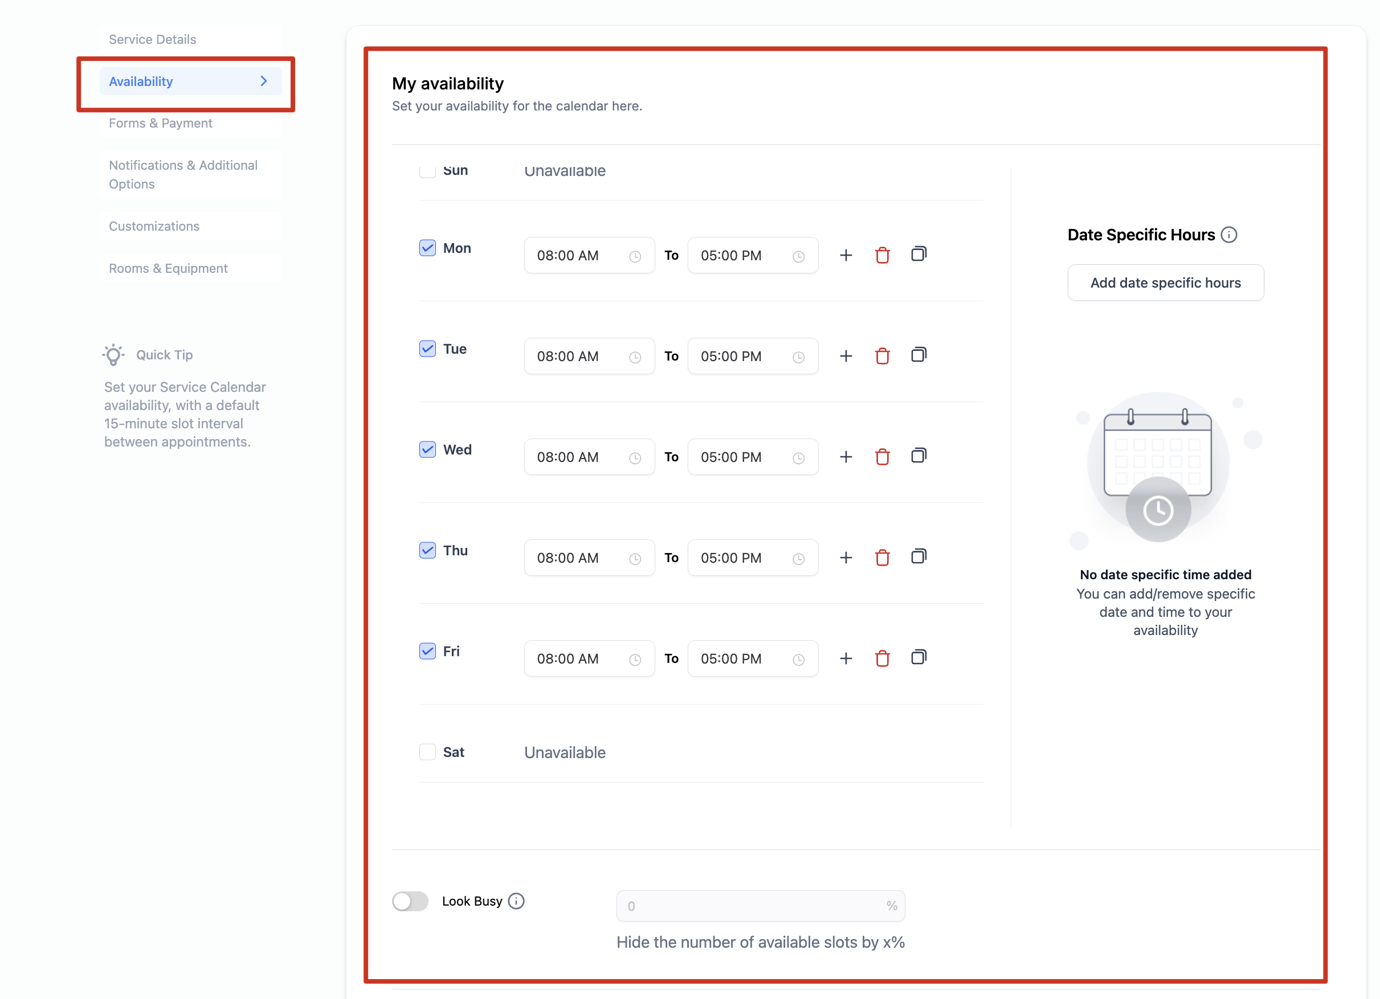Click the copy icon in Monday row

coord(919,255)
